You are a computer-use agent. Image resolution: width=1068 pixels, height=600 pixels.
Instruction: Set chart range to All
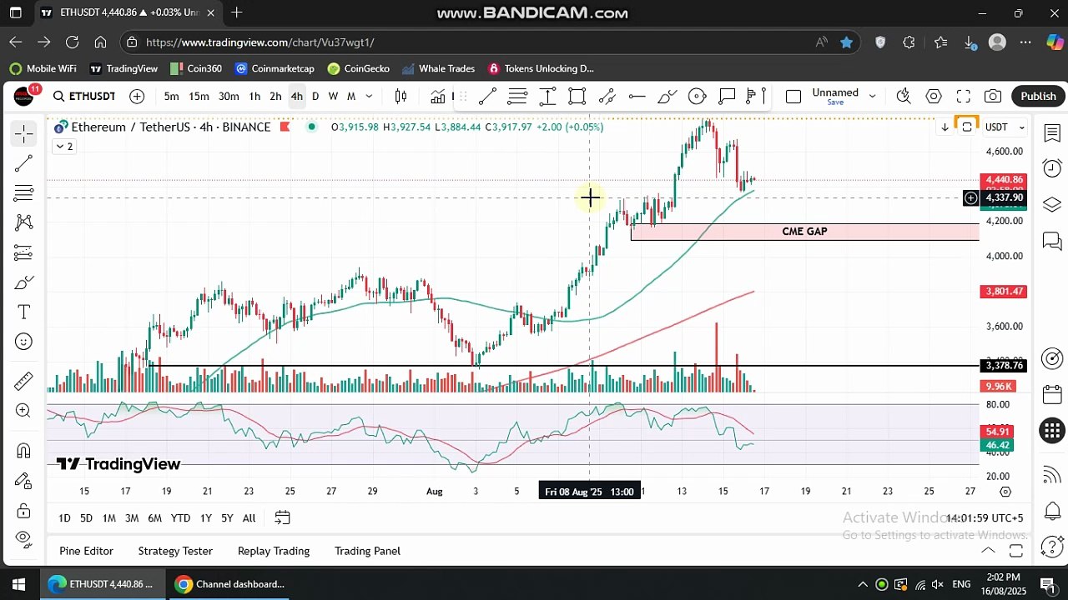click(249, 518)
